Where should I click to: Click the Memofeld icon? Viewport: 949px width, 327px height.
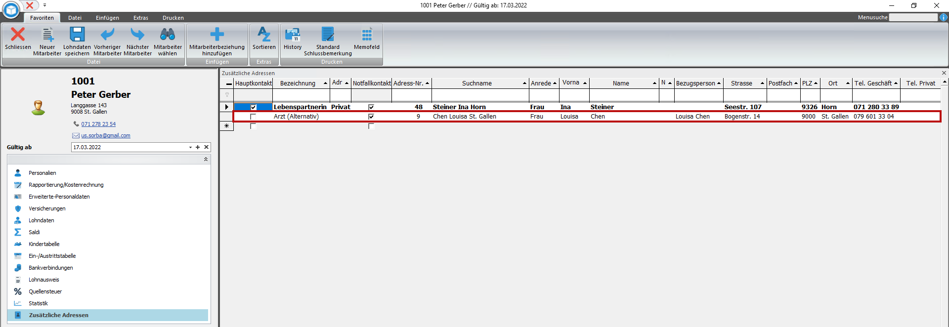pyautogui.click(x=367, y=35)
